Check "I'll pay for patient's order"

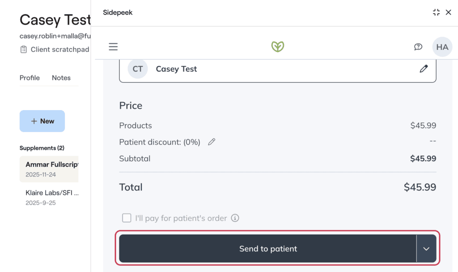tap(127, 218)
